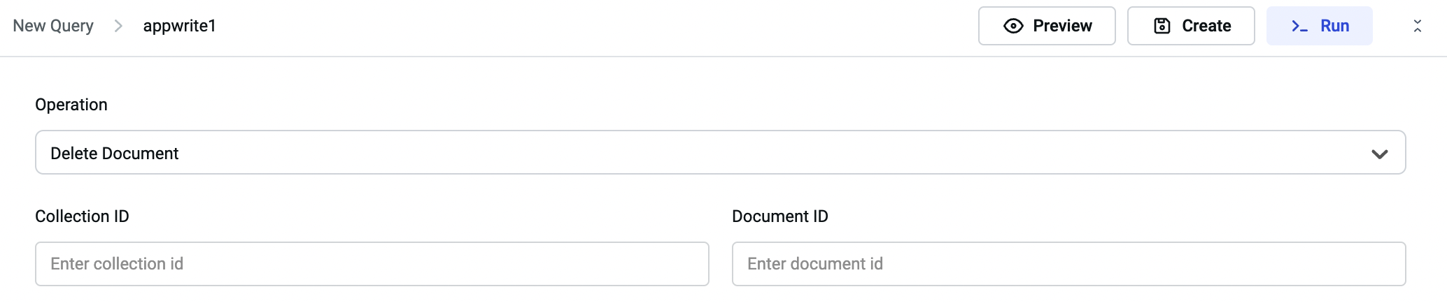Viewport: 1447px width, 303px height.
Task: Click the 'Enter document id' placeholder text
Action: (815, 264)
